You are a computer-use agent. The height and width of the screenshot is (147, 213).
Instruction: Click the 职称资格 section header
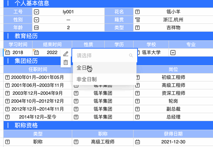108,125
